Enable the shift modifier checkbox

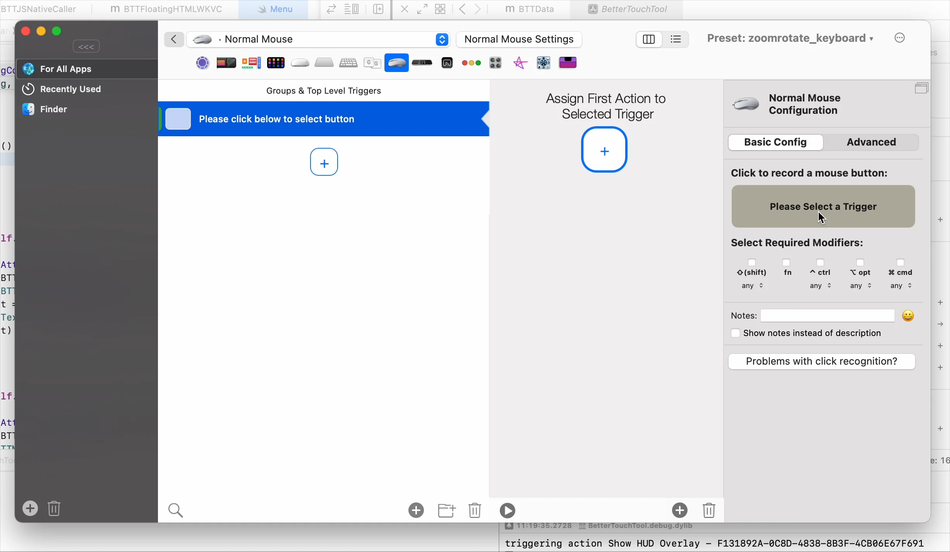click(x=752, y=263)
